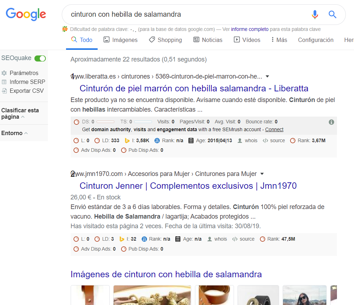354x305 pixels.
Task: Click source code icon in Liberatta row
Action: [265, 141]
